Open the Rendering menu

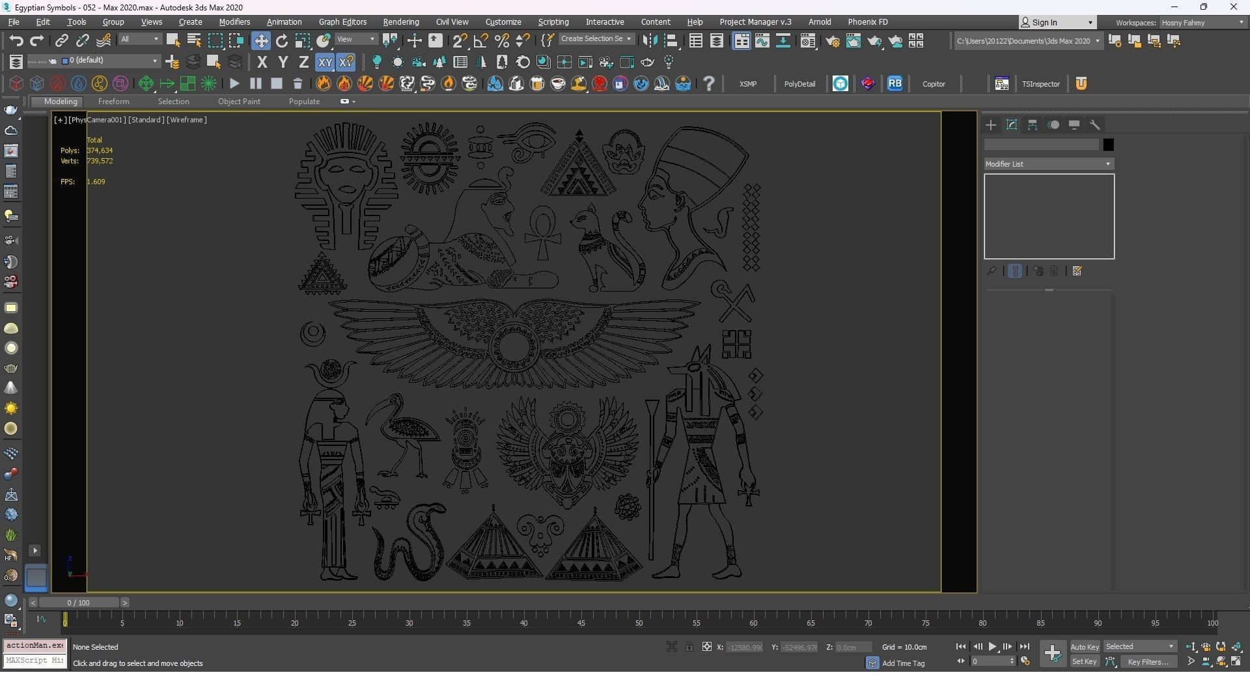400,22
